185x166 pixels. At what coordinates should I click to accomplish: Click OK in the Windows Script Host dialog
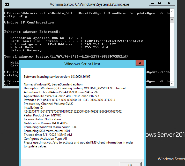pyautogui.click(x=130, y=164)
